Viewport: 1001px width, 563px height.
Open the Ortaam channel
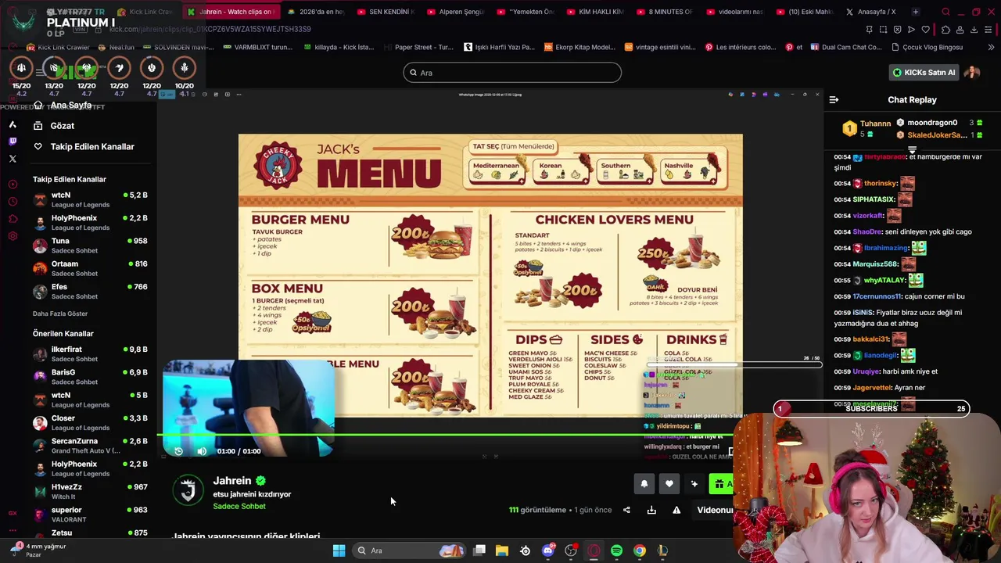[90, 268]
